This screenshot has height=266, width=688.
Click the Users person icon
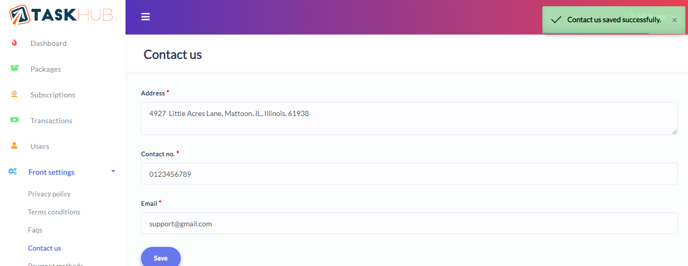tap(14, 146)
